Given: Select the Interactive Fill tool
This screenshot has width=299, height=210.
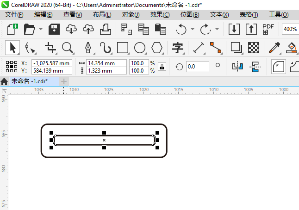Looking at the screenshot, I should click(292, 48).
